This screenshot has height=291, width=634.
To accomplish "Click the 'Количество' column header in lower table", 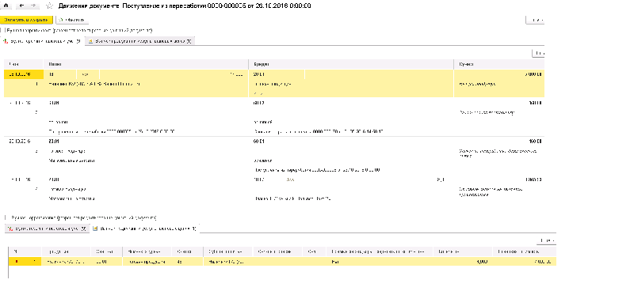I will point(462,251).
